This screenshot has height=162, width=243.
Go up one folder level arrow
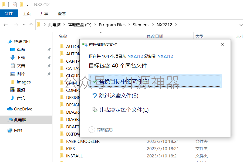[x=31, y=25]
